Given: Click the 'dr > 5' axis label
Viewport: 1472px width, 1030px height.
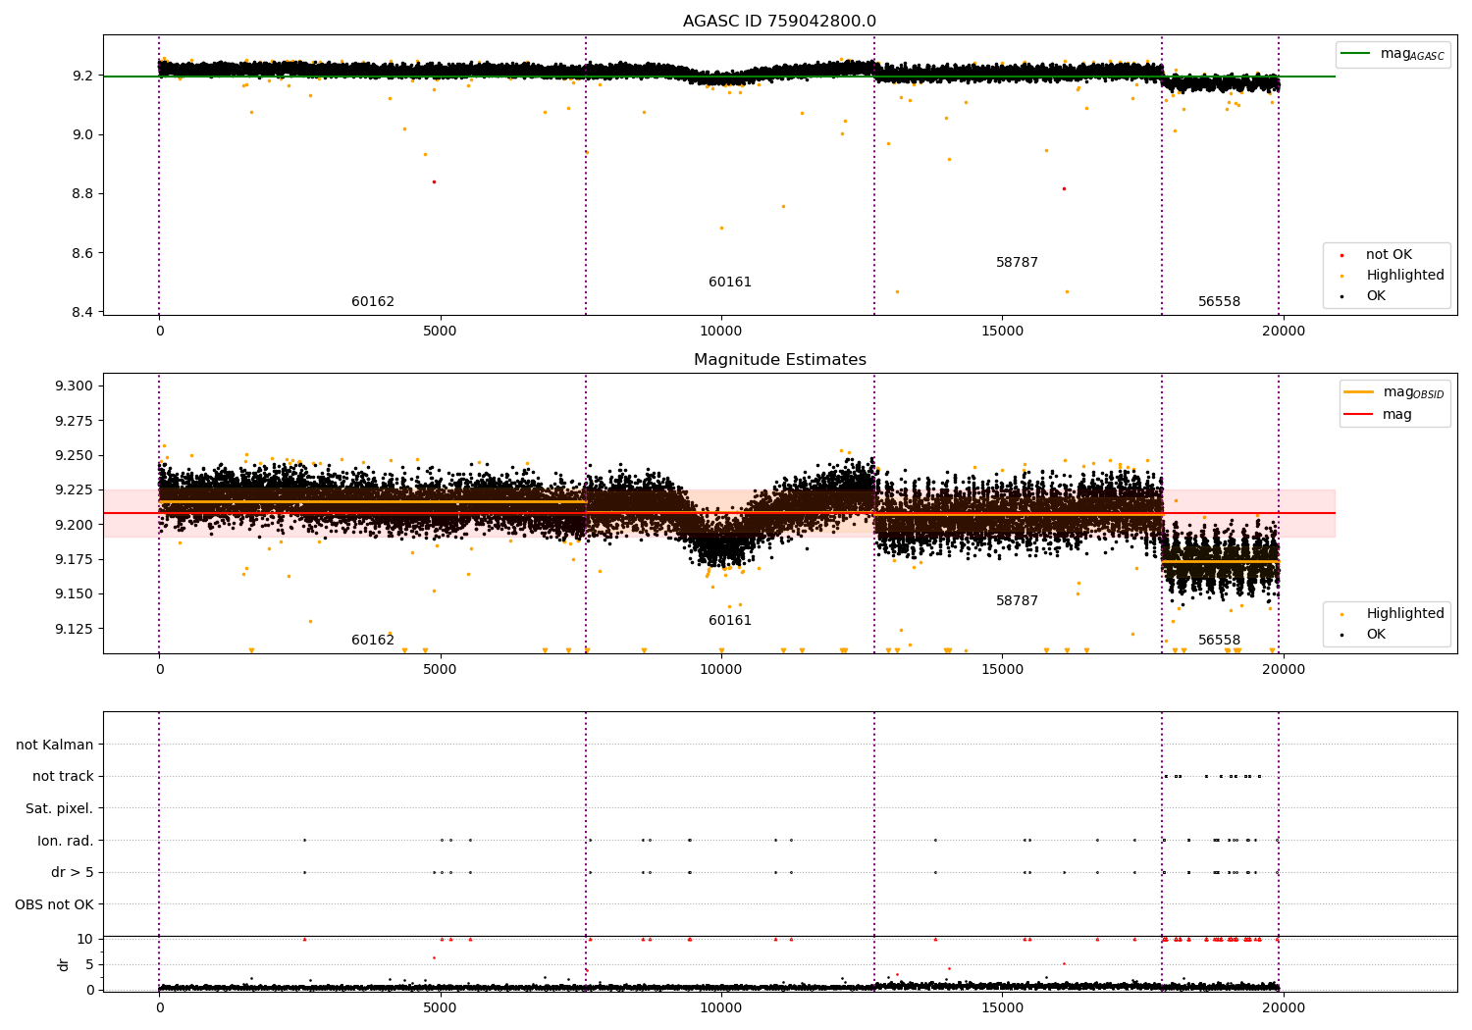Looking at the screenshot, I should click(x=73, y=872).
